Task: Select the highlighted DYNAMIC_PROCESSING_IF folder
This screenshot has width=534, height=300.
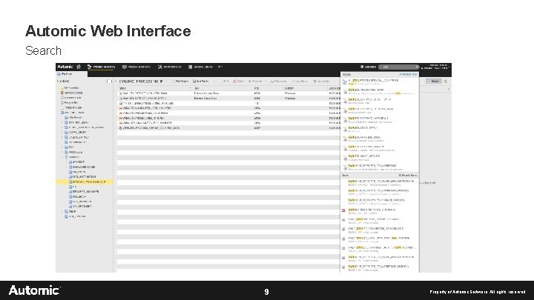Action: [x=85, y=182]
